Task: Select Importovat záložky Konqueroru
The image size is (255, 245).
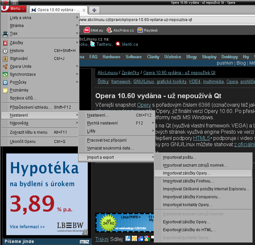Action: click(203, 197)
